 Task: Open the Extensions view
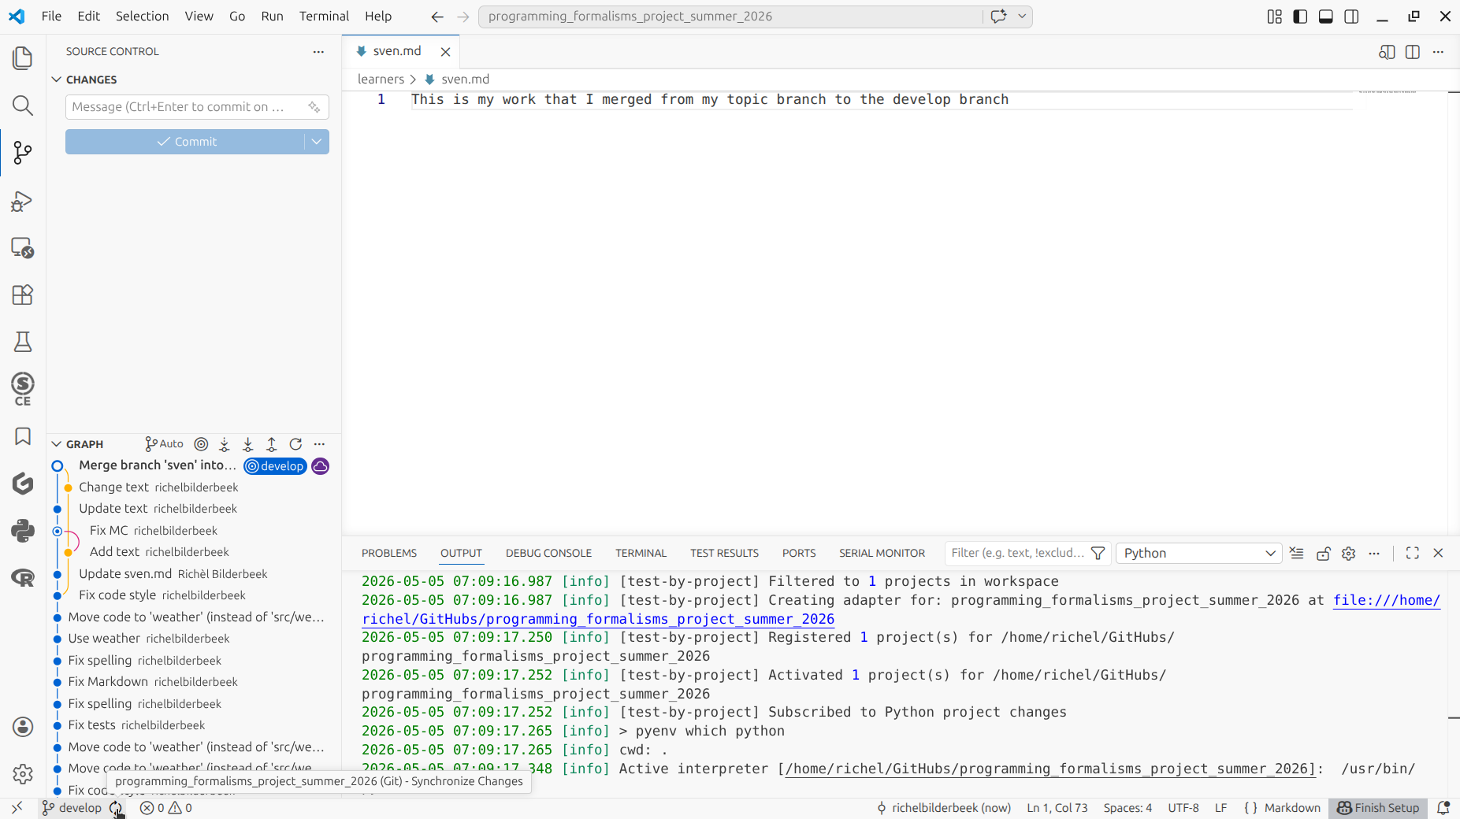click(23, 295)
